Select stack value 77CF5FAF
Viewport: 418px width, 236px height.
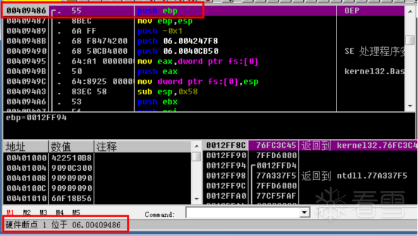(x=276, y=196)
